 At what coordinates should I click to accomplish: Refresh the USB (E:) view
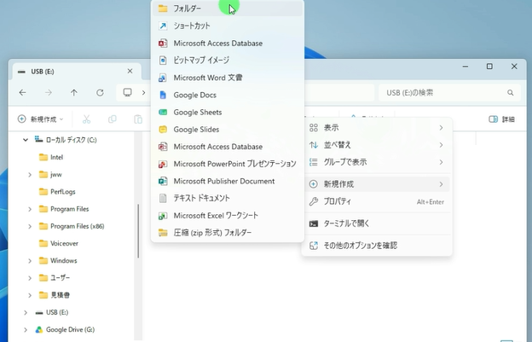click(x=100, y=93)
